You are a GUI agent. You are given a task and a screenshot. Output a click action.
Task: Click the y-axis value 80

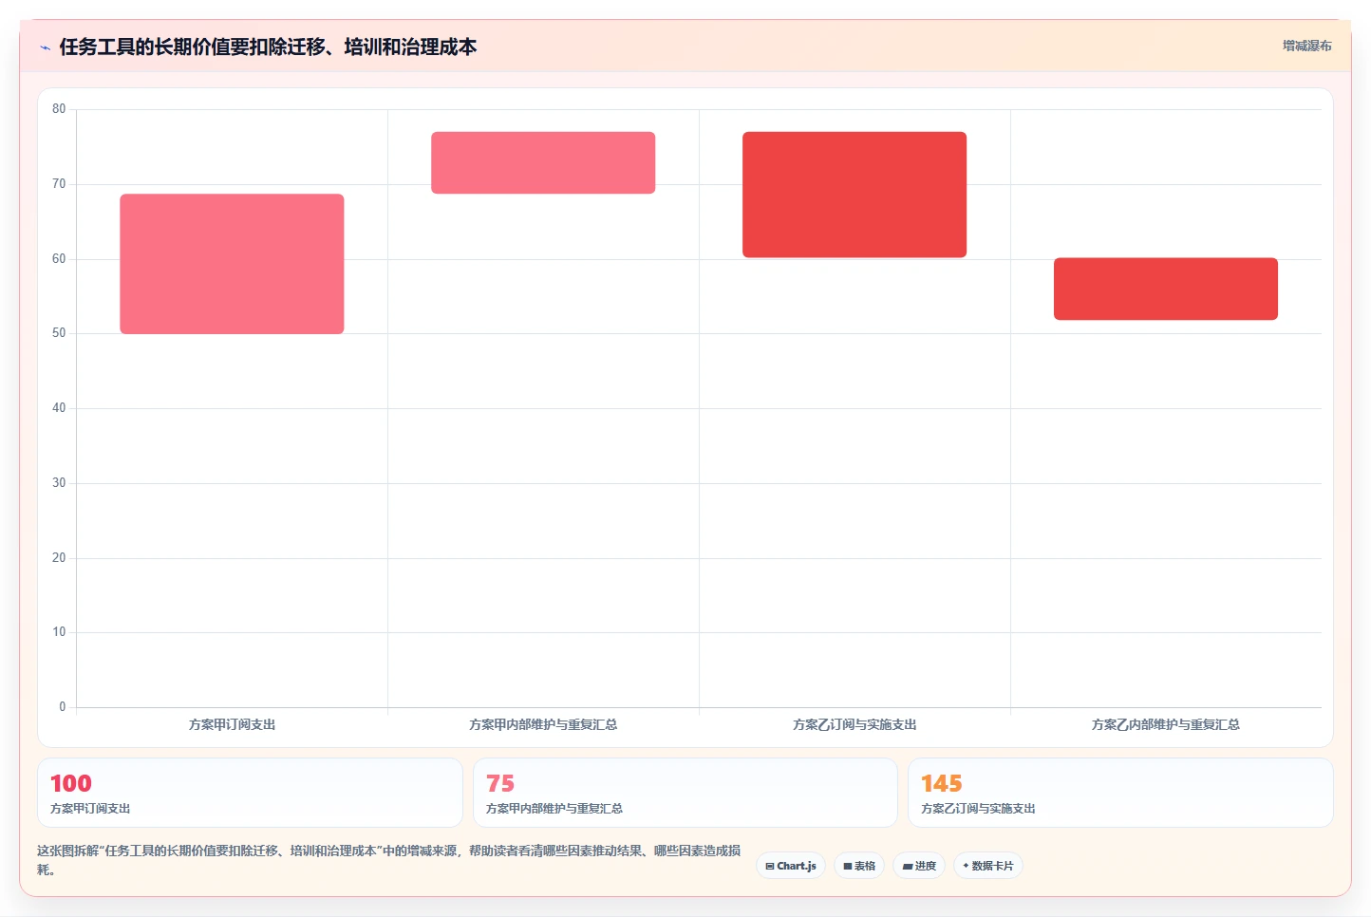coord(59,109)
